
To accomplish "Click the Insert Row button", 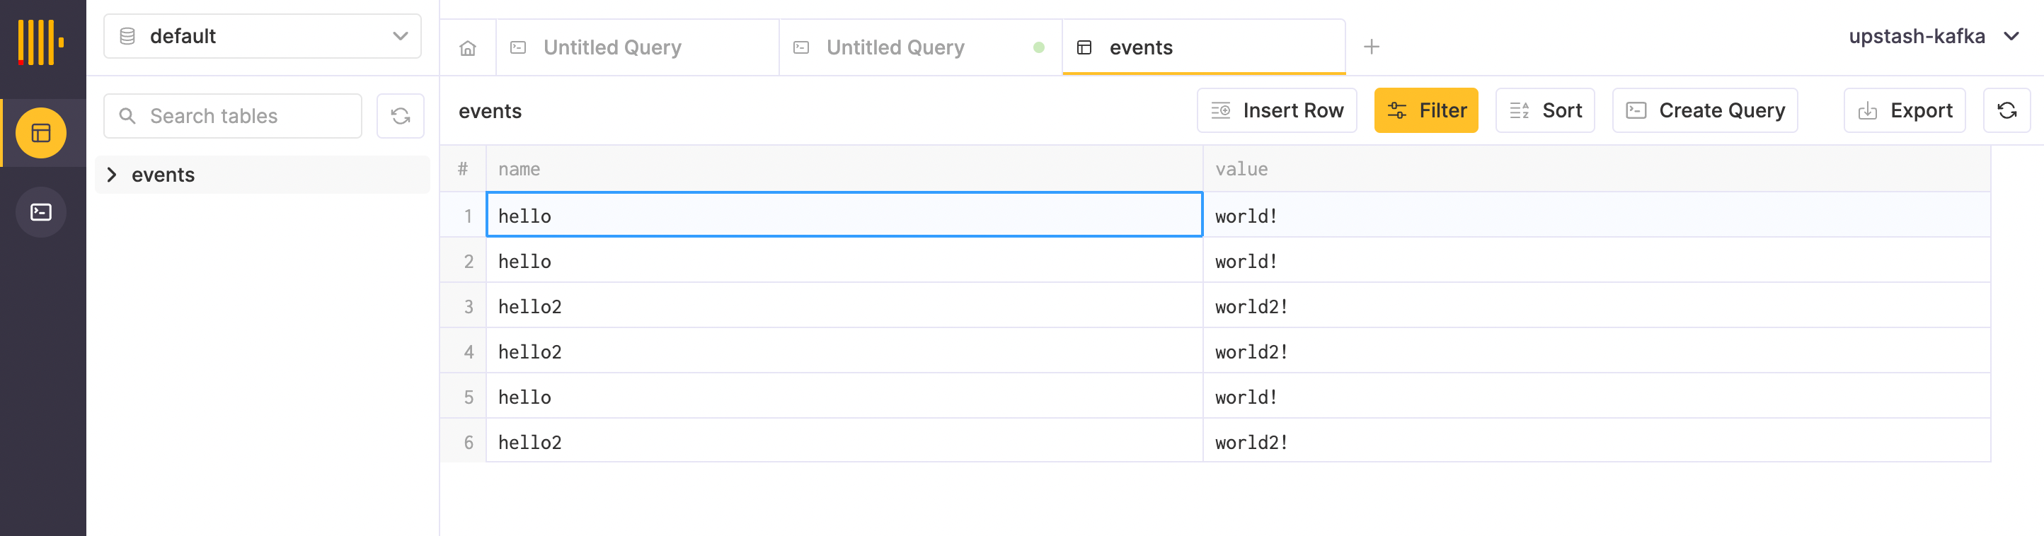I will coord(1276,111).
